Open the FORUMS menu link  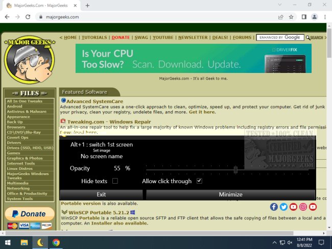point(242,37)
